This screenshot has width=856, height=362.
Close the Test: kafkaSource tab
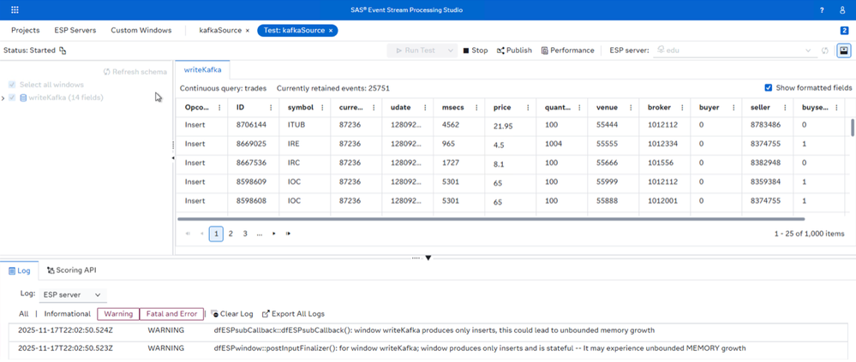(x=330, y=31)
